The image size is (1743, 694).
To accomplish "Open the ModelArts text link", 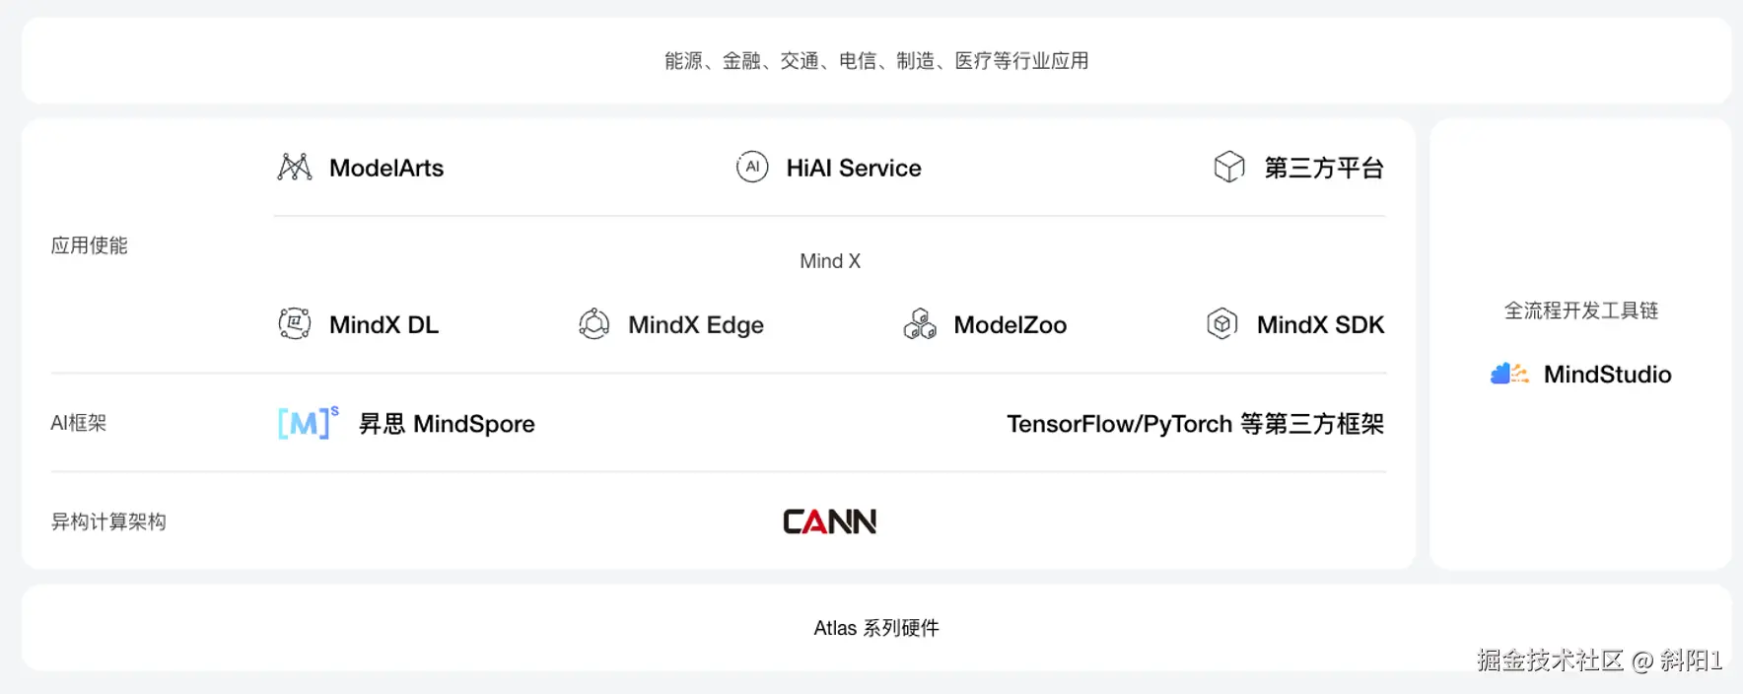I will point(386,169).
